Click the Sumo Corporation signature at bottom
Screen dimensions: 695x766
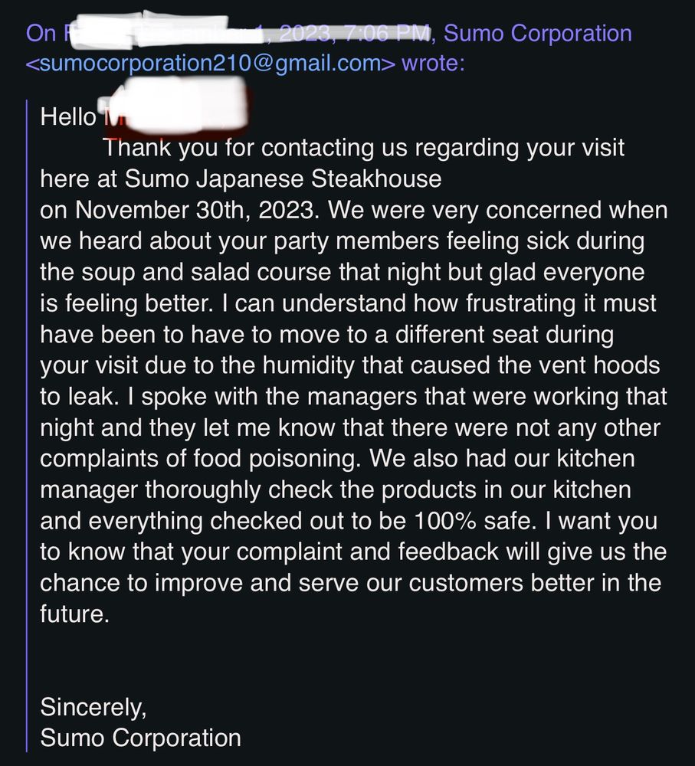(x=140, y=738)
